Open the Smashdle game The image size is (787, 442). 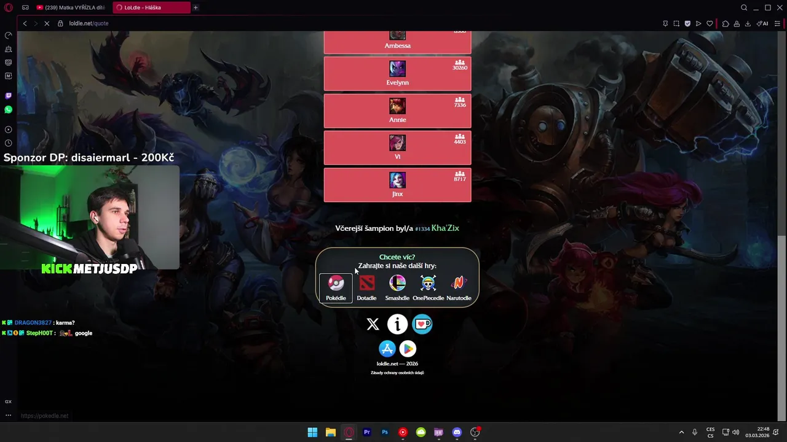pos(397,288)
